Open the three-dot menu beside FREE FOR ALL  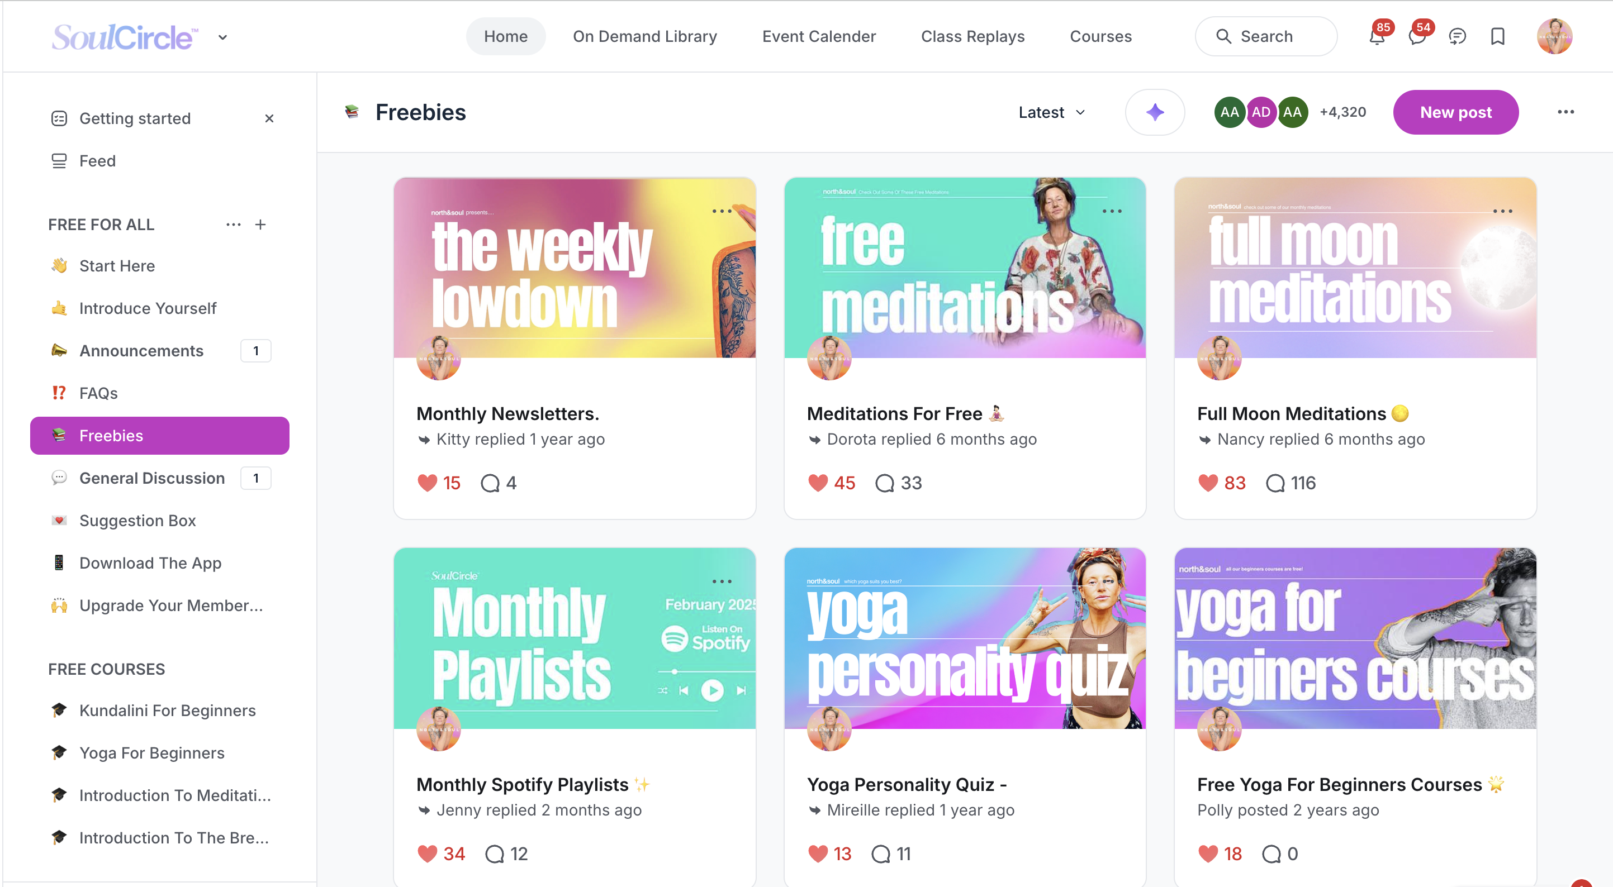(233, 224)
